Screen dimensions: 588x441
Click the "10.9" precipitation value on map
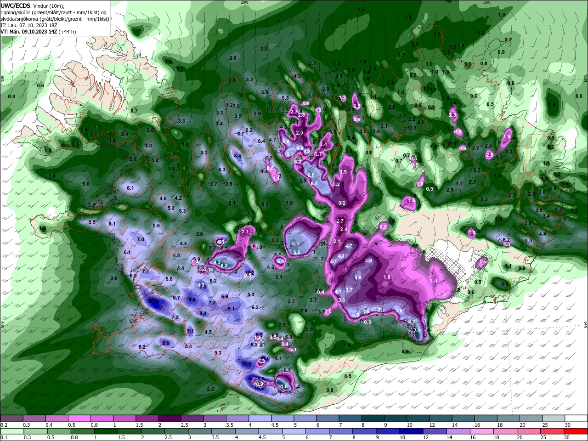(259, 384)
